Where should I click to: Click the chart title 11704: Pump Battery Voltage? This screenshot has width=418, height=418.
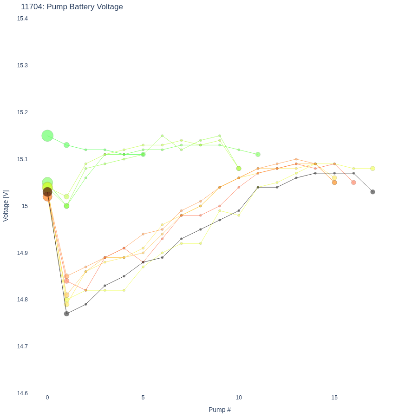[72, 7]
